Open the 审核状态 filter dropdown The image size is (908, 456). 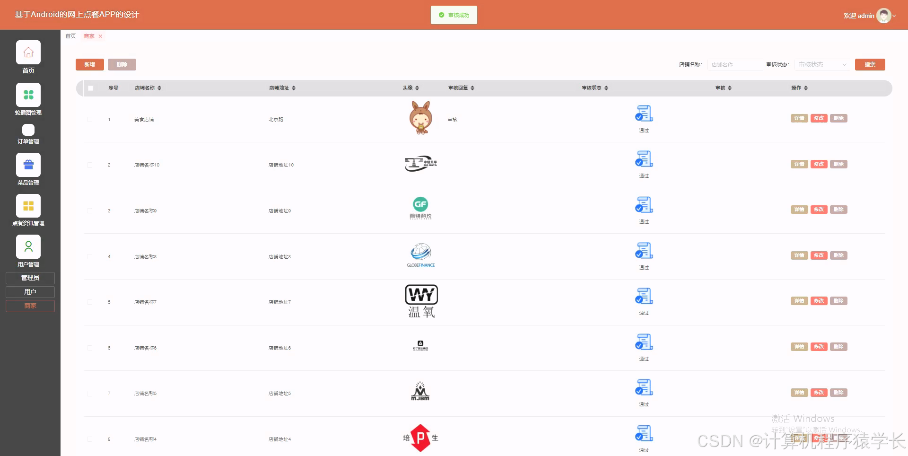click(x=822, y=64)
